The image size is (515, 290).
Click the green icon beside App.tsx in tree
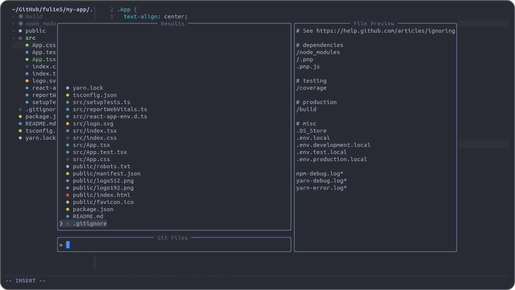[27, 59]
